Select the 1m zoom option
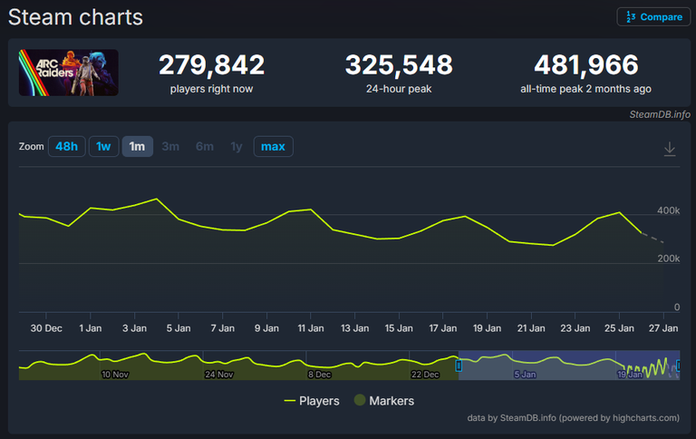The image size is (696, 439). tap(137, 146)
